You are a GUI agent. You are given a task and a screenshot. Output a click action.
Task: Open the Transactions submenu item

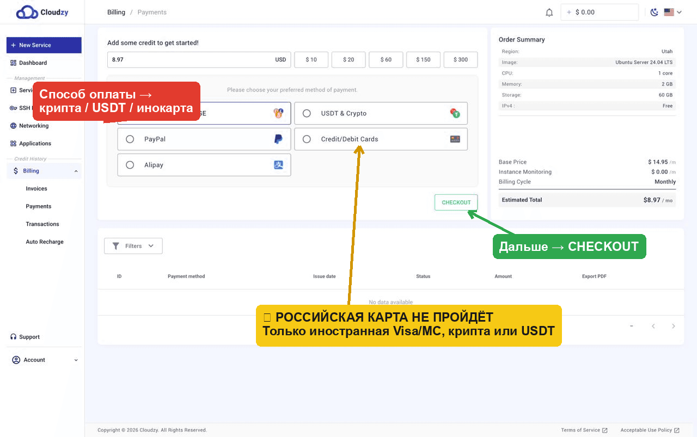pyautogui.click(x=42, y=224)
